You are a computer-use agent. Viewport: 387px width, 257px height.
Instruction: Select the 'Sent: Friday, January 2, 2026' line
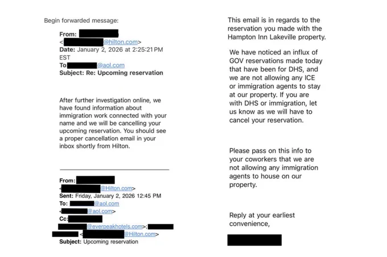point(110,196)
